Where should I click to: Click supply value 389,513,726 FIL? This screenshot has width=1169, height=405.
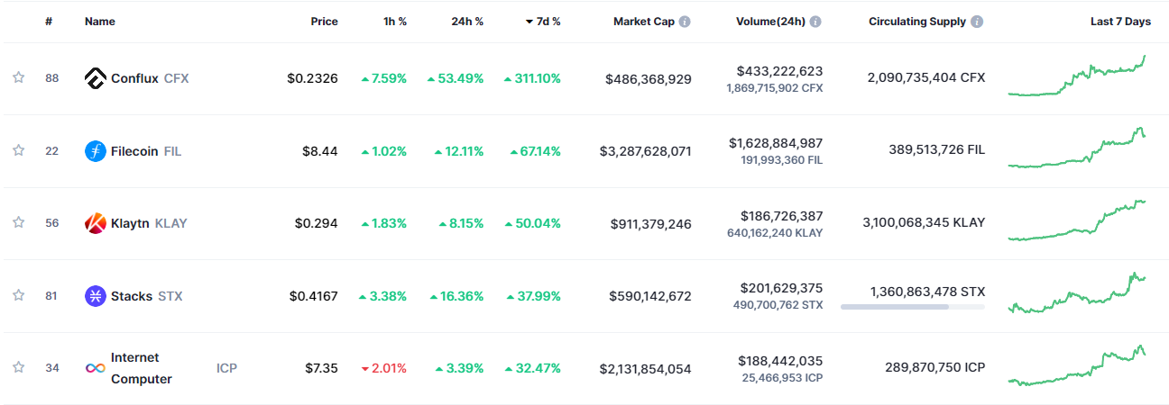coord(936,151)
